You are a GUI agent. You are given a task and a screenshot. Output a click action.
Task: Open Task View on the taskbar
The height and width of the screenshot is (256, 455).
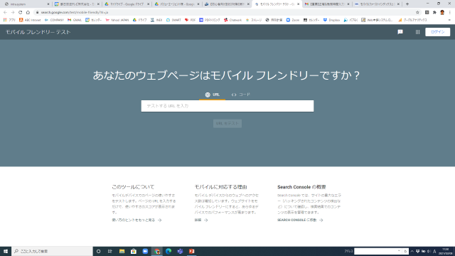[x=110, y=251]
